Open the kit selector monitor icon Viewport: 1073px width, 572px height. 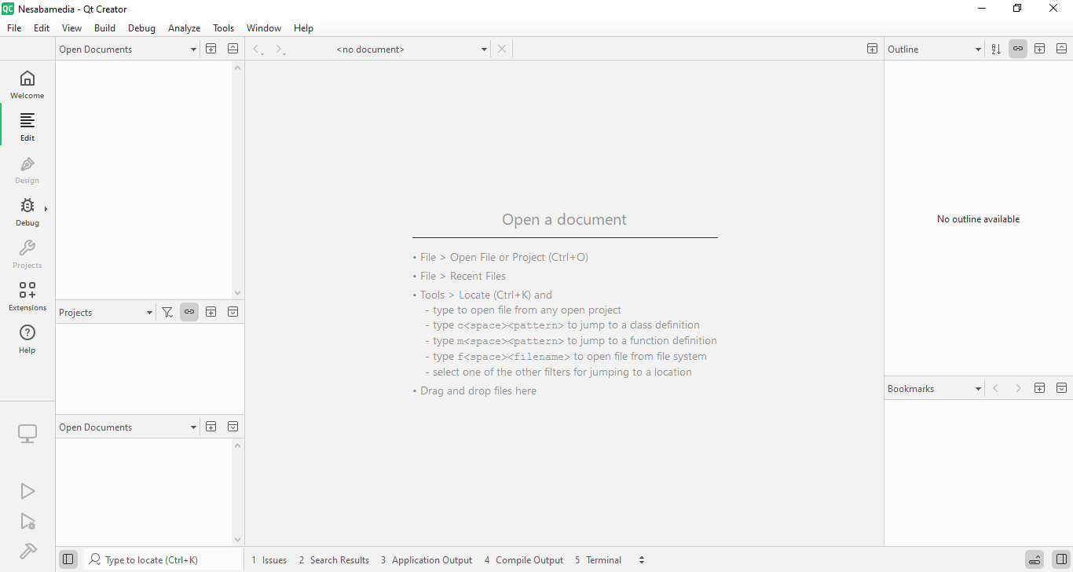tap(27, 434)
